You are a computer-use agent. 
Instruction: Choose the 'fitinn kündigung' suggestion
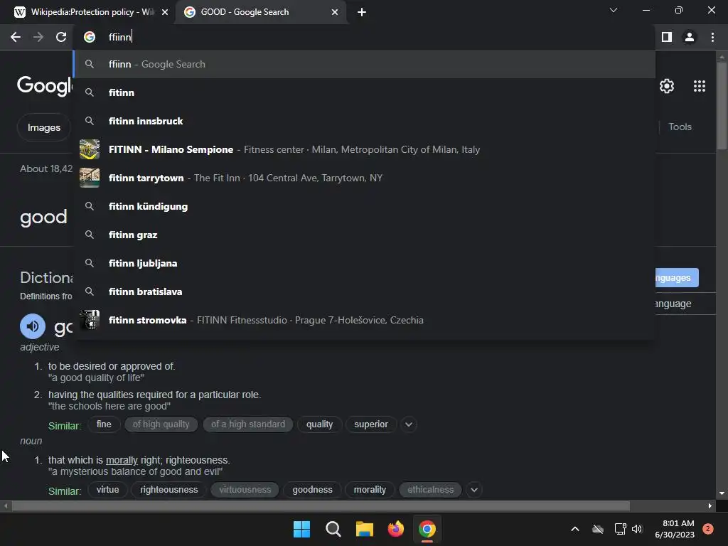pos(365,206)
